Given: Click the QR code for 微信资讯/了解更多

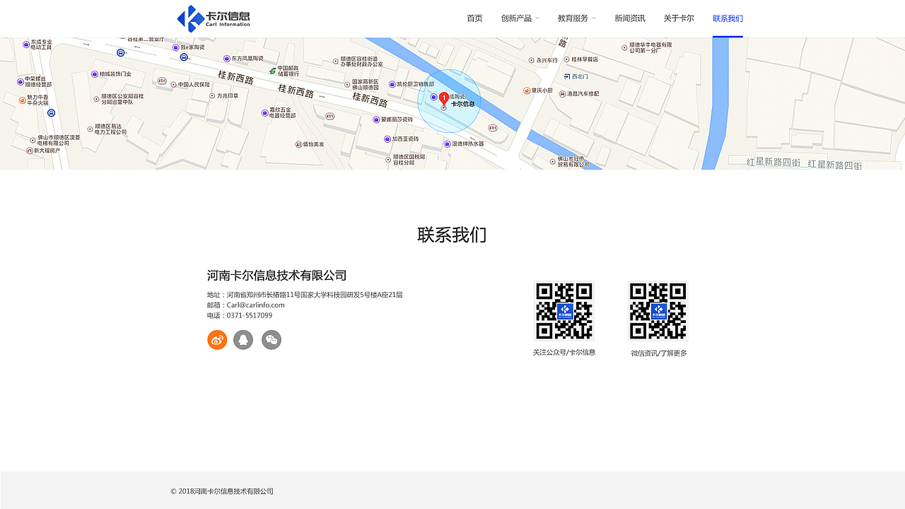Looking at the screenshot, I should point(658,311).
